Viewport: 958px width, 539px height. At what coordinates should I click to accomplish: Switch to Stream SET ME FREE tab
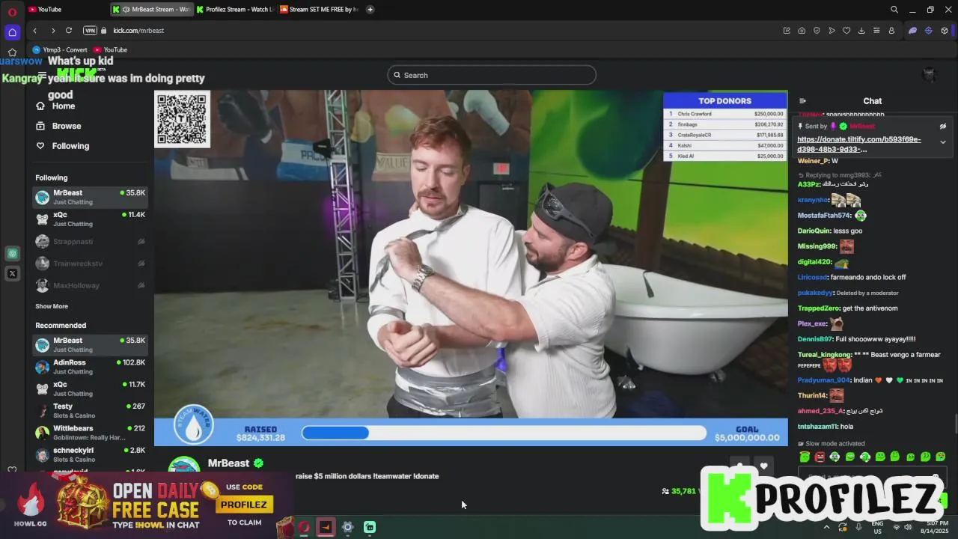(x=319, y=10)
